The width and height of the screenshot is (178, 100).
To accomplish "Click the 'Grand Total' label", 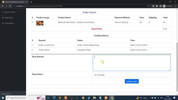I will pyautogui.click(x=97, y=29).
